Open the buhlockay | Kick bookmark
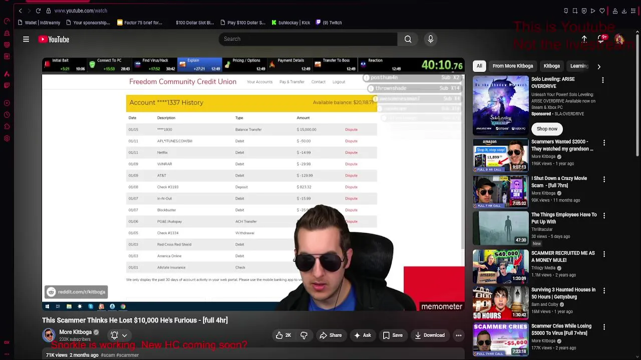 point(291,22)
